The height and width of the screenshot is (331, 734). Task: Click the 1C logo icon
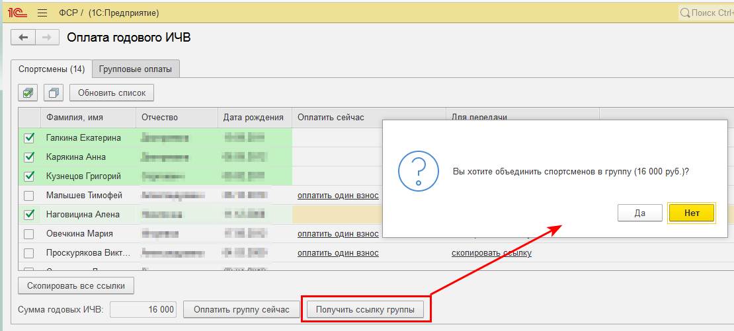point(17,13)
